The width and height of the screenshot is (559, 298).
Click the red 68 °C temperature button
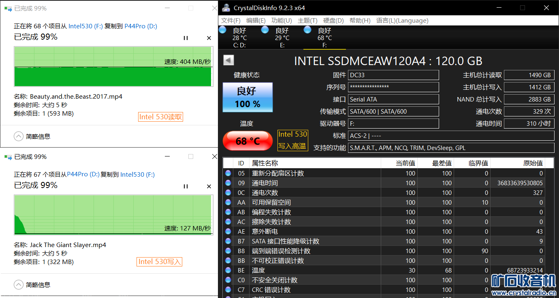coord(247,141)
